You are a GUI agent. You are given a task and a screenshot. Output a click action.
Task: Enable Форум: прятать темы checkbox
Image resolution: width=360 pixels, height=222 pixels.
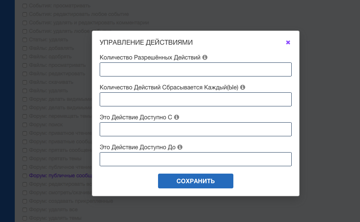pyautogui.click(x=25, y=159)
